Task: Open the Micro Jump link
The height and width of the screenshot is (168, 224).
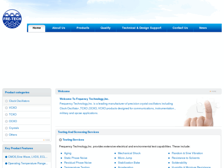Action: click(125, 158)
